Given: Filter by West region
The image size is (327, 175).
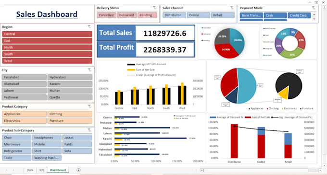Looking at the screenshot, I should pyautogui.click(x=47, y=61).
